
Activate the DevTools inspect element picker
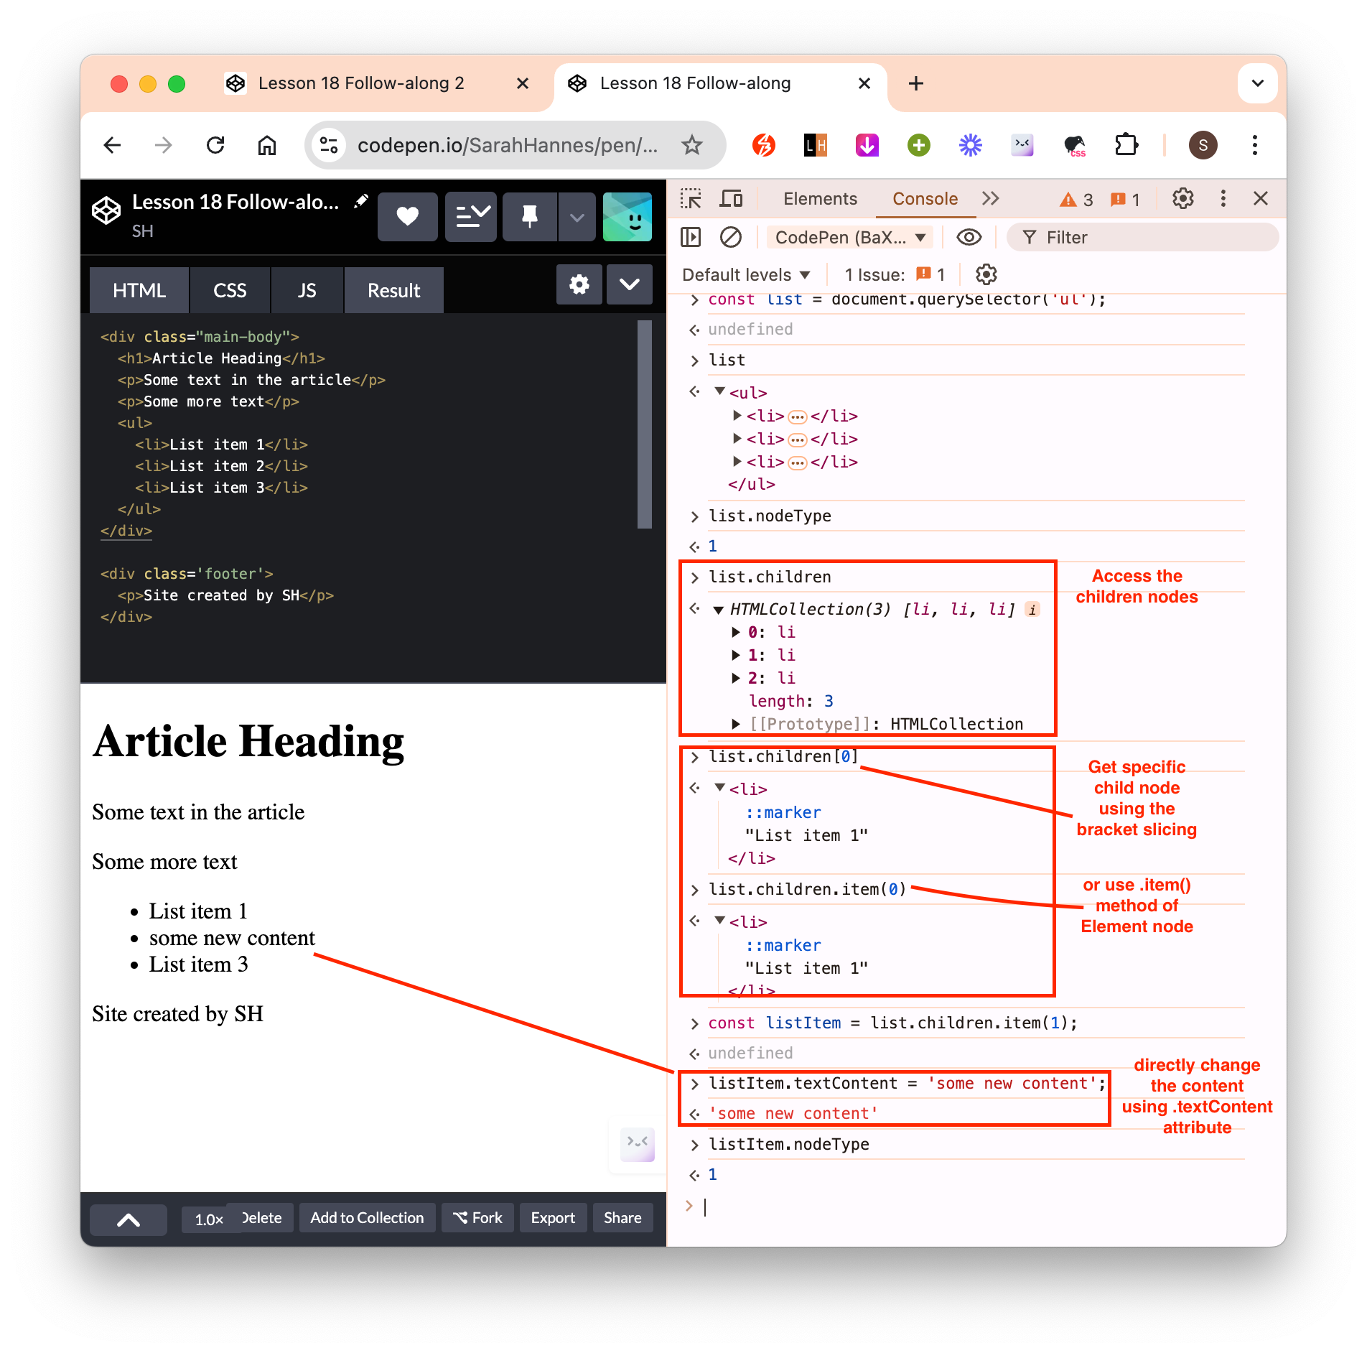691,199
